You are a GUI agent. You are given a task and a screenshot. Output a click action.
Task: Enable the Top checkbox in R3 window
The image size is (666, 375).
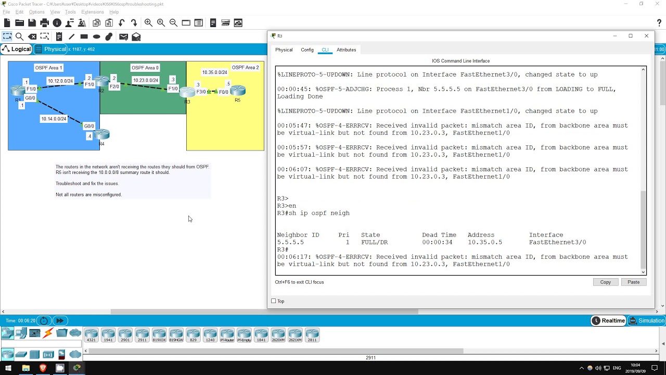click(274, 301)
